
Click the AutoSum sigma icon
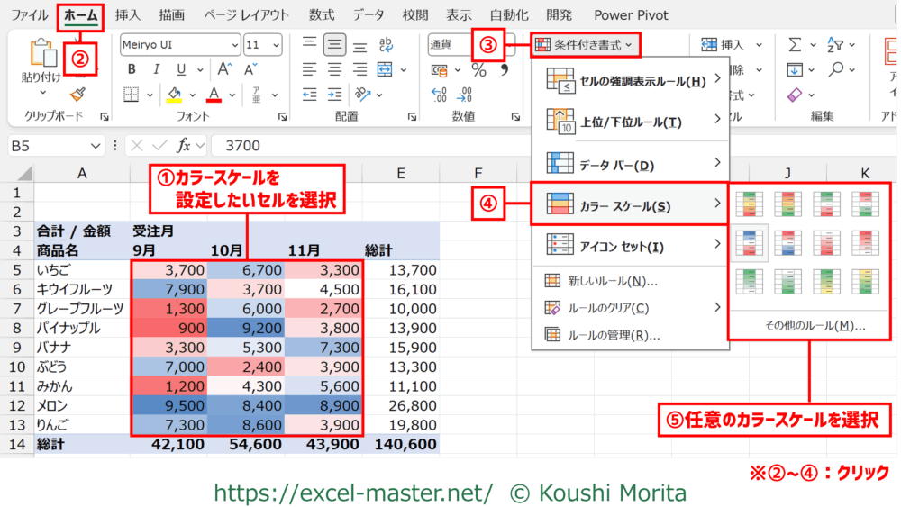[795, 44]
